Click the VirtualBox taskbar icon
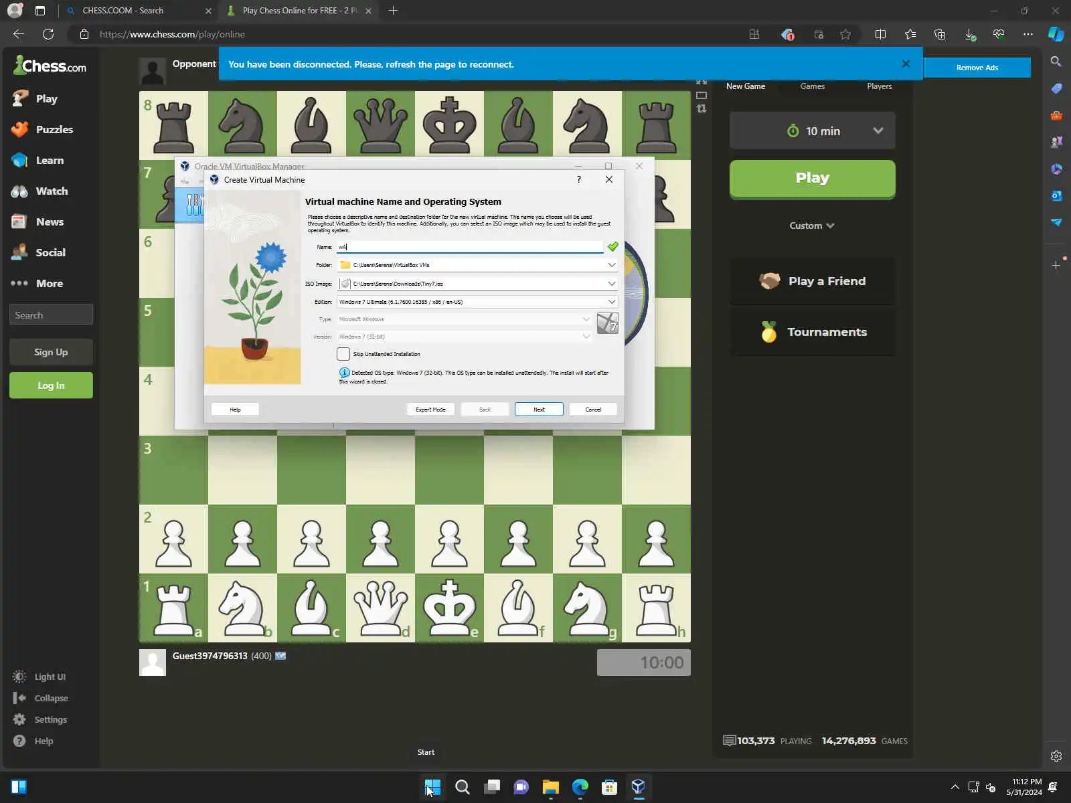The width and height of the screenshot is (1071, 803). (x=639, y=787)
